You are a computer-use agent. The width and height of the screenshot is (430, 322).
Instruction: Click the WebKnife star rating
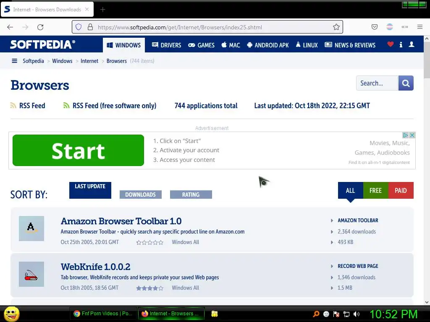coord(150,288)
